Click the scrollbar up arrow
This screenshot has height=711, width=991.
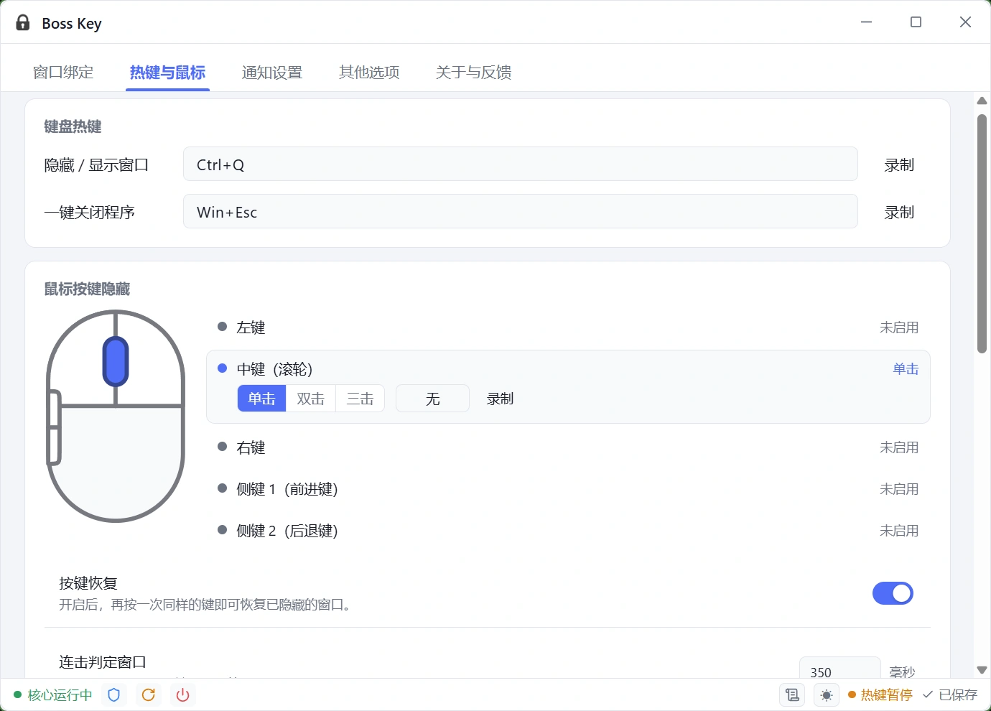click(982, 101)
